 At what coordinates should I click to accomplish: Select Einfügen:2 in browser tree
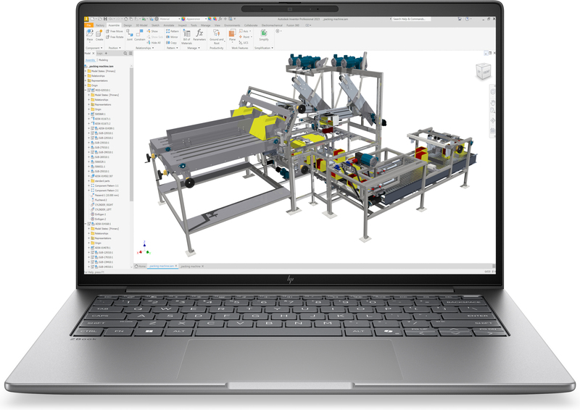coord(99,219)
